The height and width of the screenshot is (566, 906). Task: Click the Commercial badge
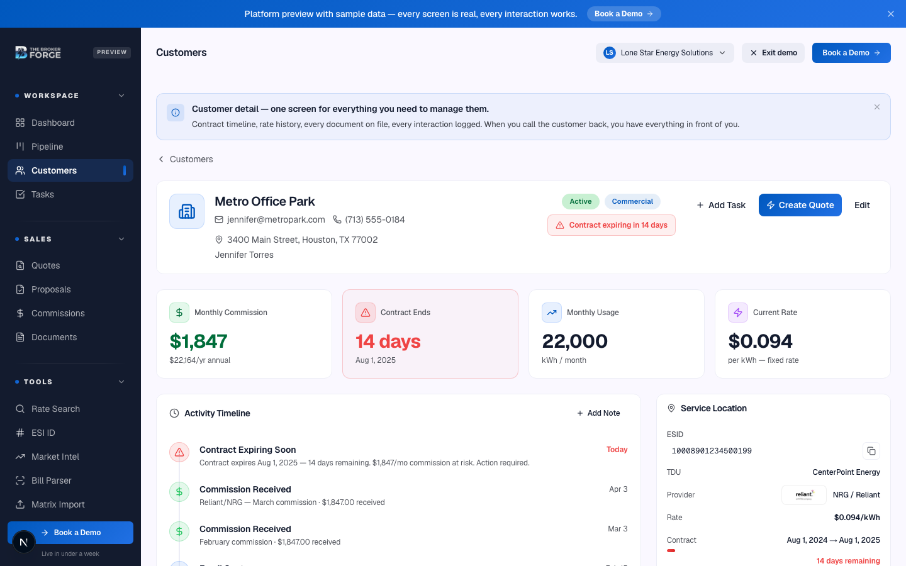click(x=632, y=201)
